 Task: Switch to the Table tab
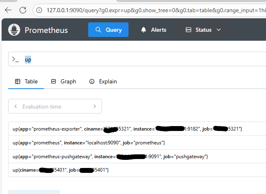pos(26,81)
